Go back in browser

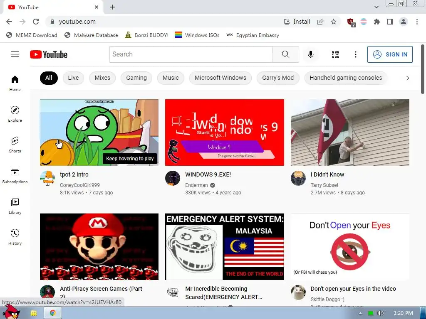pyautogui.click(x=9, y=22)
